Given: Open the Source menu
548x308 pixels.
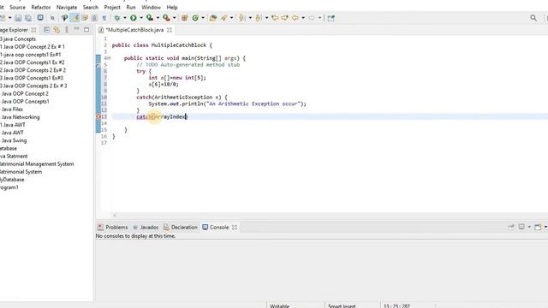Looking at the screenshot, I should pyautogui.click(x=17, y=8).
